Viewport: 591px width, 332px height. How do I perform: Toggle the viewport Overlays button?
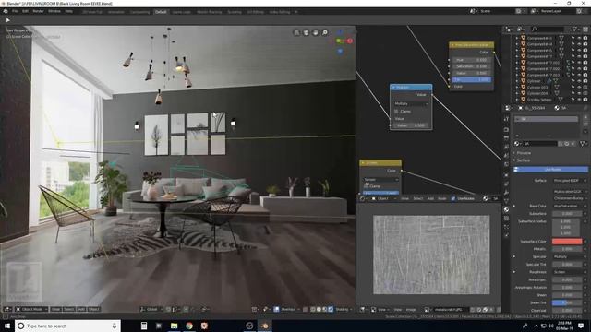(x=276, y=310)
